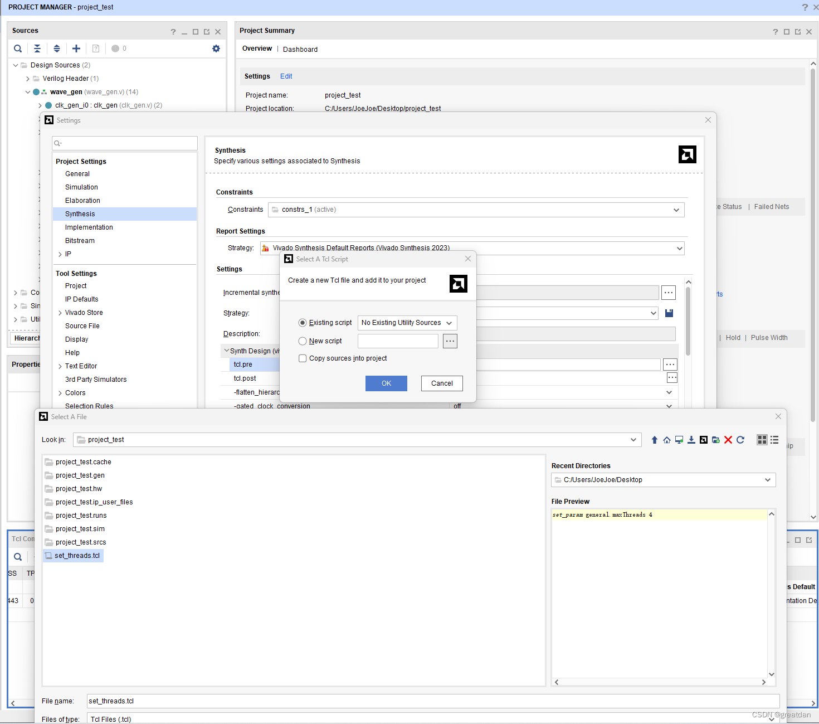819x724 pixels.
Task: Confirm Tcl script dialog with OK
Action: pyautogui.click(x=386, y=383)
